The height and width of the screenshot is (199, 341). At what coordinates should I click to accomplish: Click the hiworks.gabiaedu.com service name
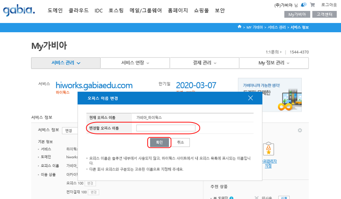tap(94, 85)
